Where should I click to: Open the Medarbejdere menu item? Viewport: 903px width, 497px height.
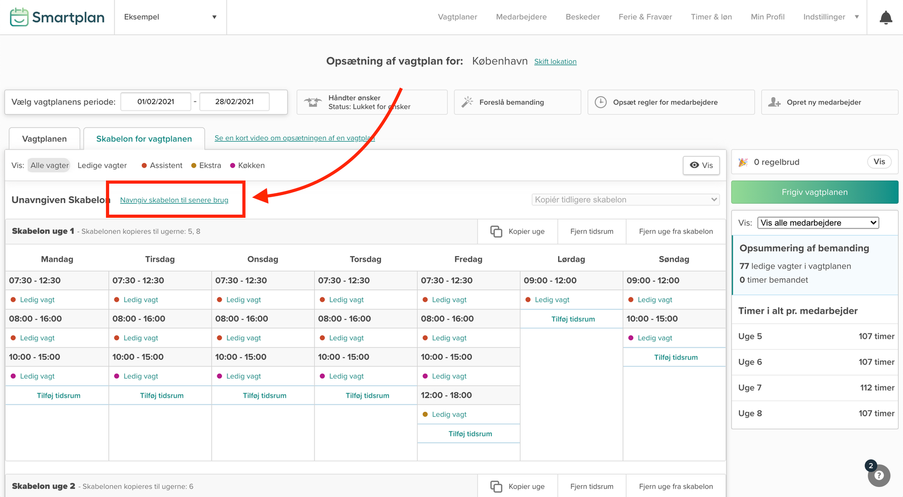click(521, 17)
